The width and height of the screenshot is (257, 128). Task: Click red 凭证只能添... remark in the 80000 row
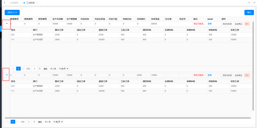click(x=199, y=24)
